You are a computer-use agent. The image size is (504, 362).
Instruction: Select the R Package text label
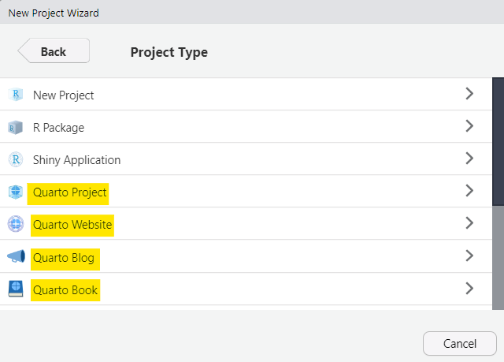58,128
